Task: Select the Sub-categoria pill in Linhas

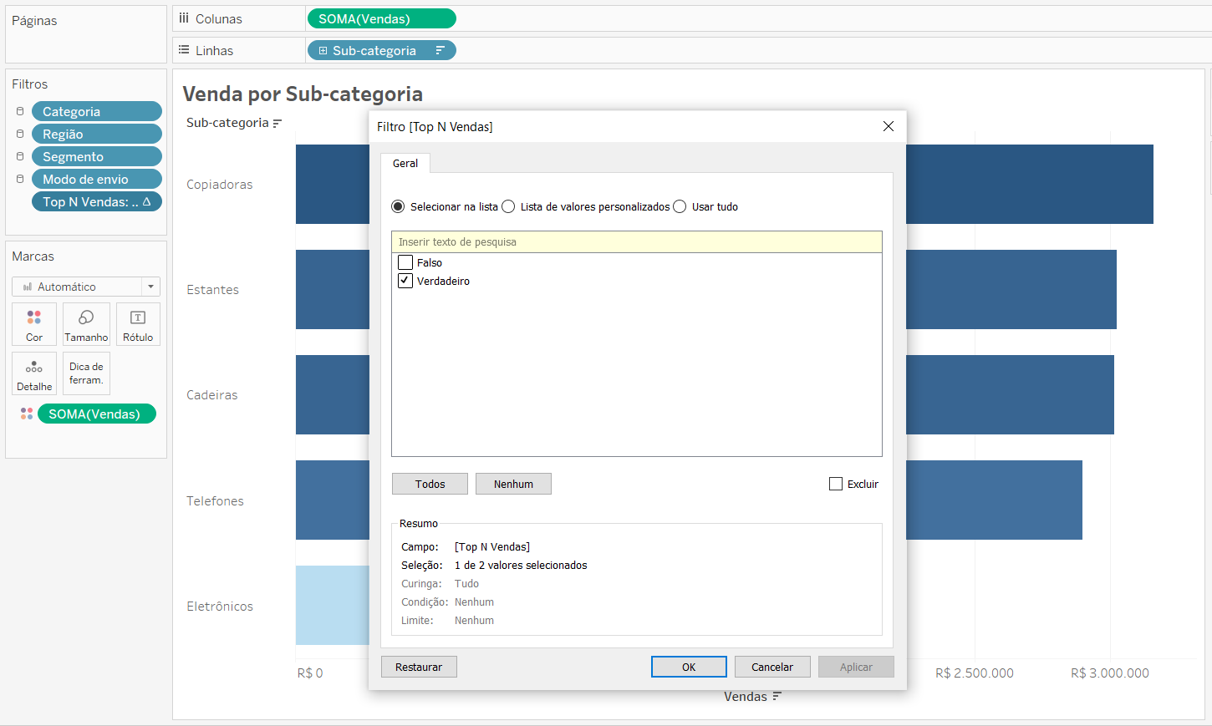Action: click(382, 51)
